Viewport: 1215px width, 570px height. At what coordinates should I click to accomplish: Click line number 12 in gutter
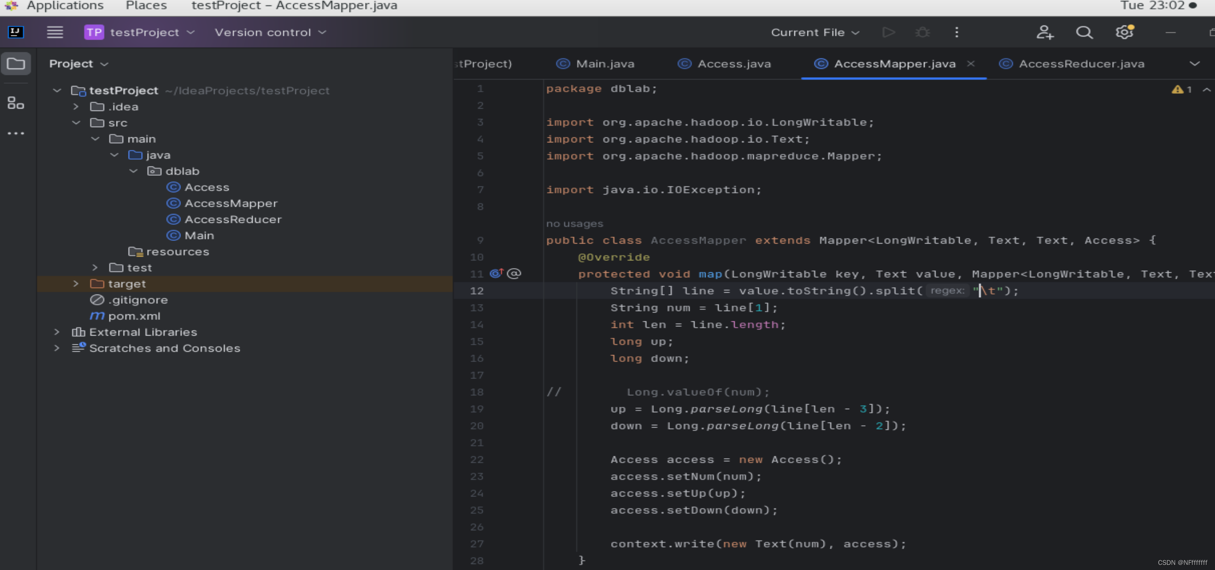(477, 291)
